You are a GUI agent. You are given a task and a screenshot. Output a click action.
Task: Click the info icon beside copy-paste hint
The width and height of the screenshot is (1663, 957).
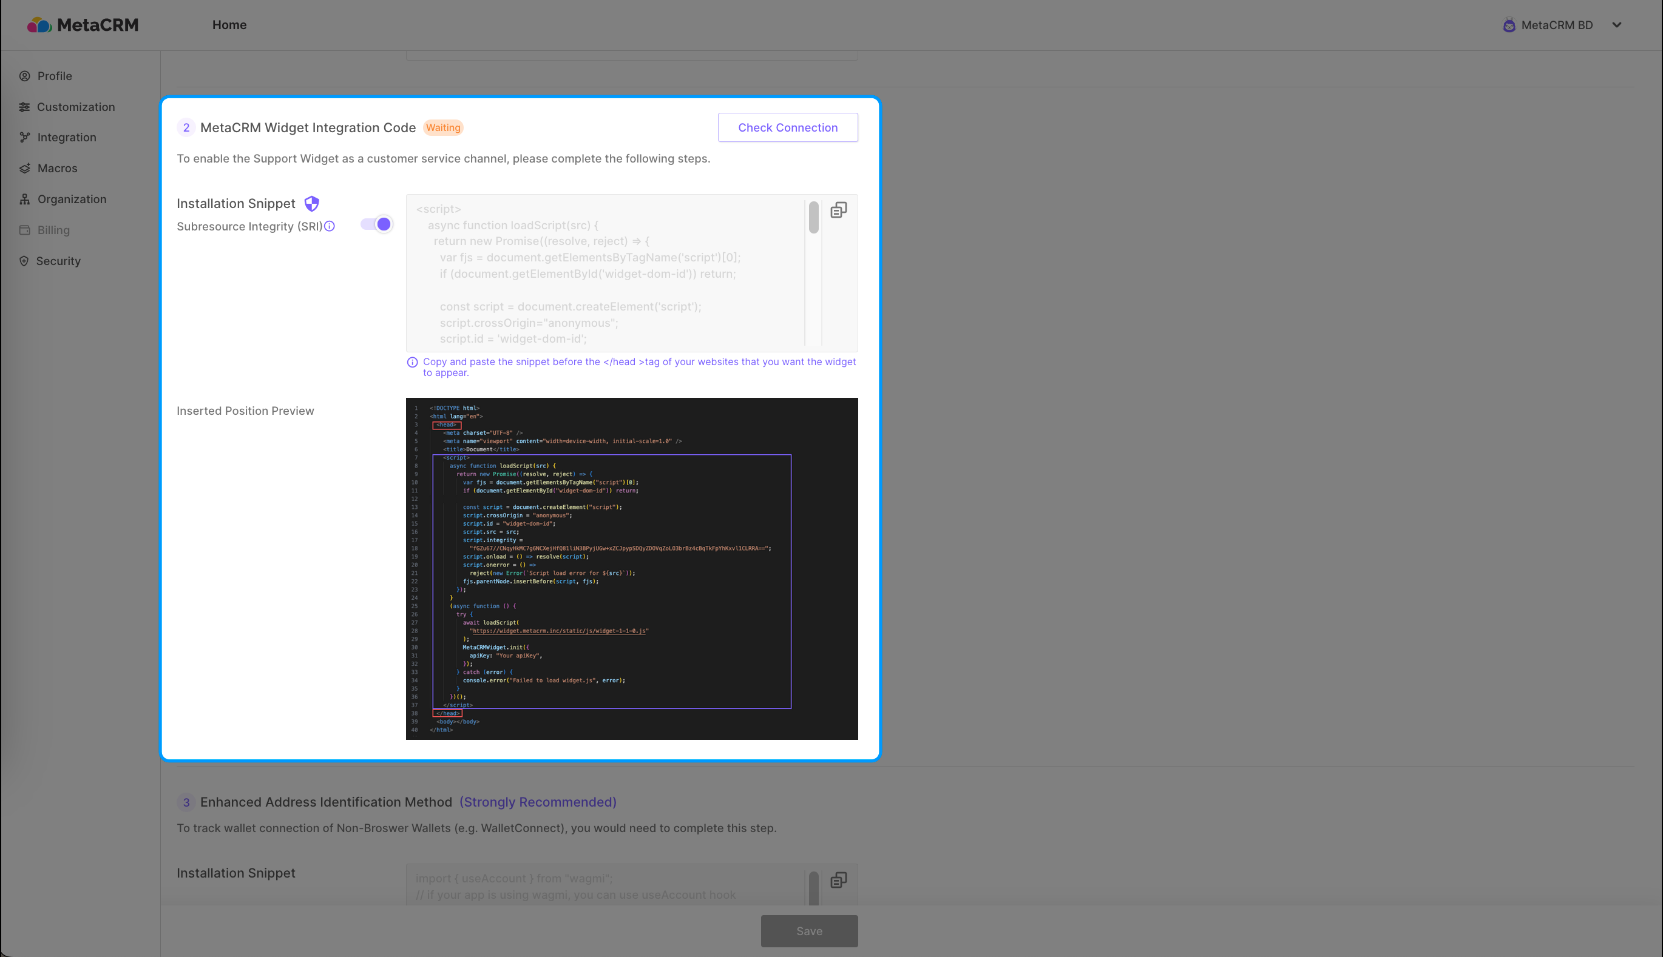(x=412, y=361)
